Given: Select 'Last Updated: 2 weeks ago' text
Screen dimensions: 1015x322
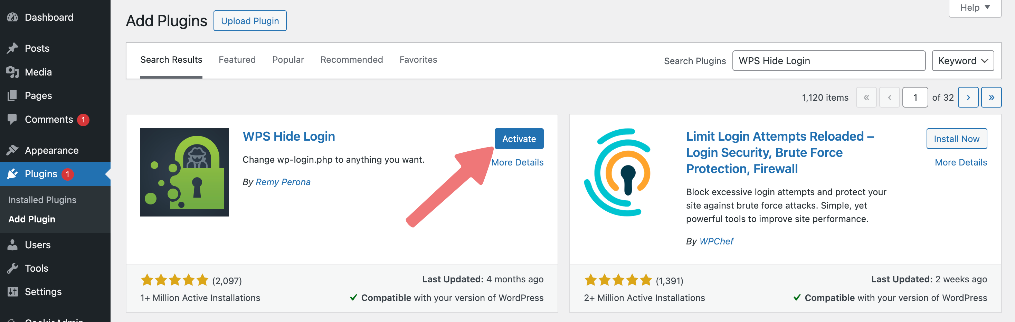Looking at the screenshot, I should (x=929, y=279).
